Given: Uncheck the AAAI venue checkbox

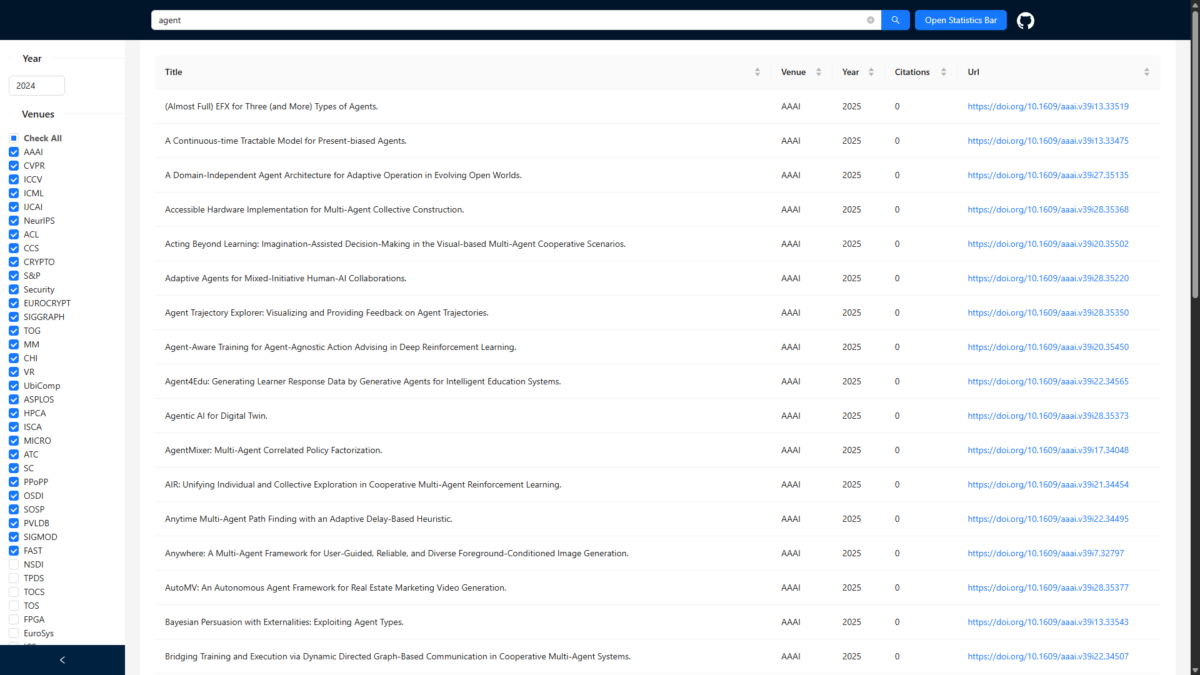Looking at the screenshot, I should click(14, 152).
